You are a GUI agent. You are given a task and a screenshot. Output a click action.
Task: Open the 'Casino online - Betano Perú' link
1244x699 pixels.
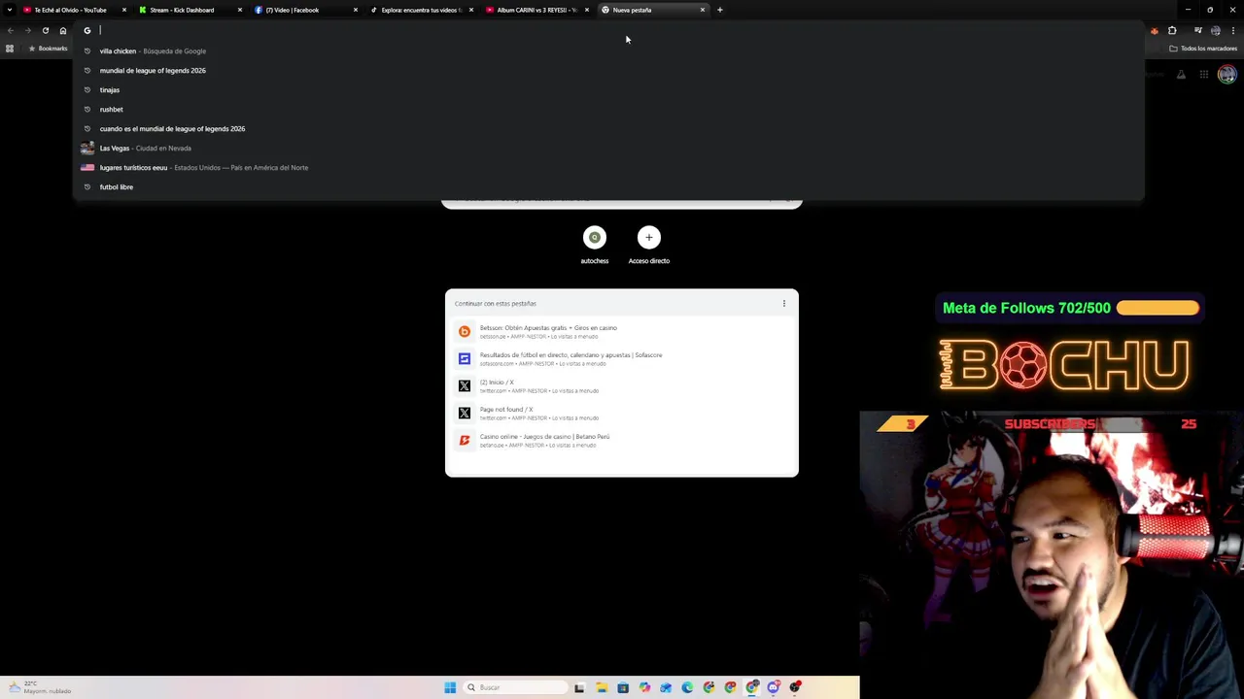tap(622, 440)
